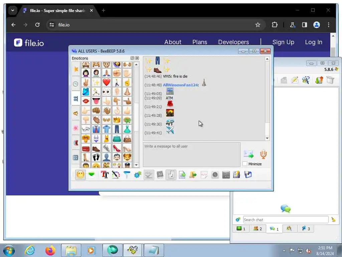Switch to the chats tab with speech bubbles
The height and width of the screenshot is (257, 342).
(274, 229)
